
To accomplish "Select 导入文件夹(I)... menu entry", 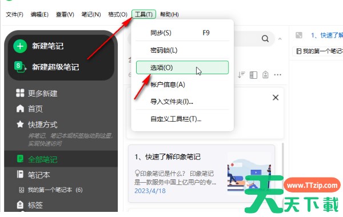I will pos(182,102).
